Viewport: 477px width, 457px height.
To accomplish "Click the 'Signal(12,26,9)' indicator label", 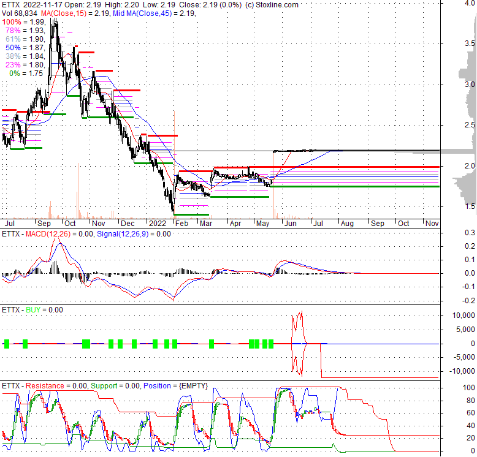I will pos(123,234).
